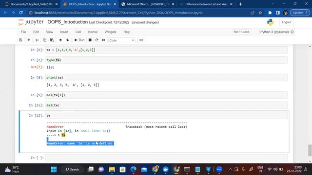Insert cell below with plus icon
The height and width of the screenshot is (175, 312).
click(29, 40)
